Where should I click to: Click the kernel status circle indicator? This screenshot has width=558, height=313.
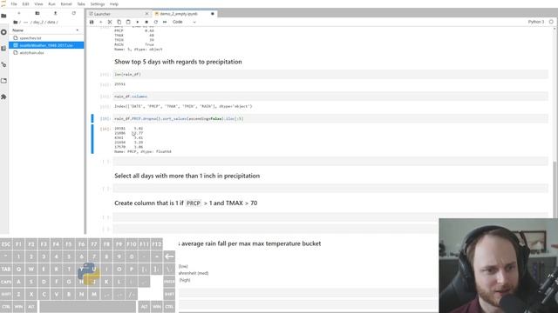click(551, 22)
